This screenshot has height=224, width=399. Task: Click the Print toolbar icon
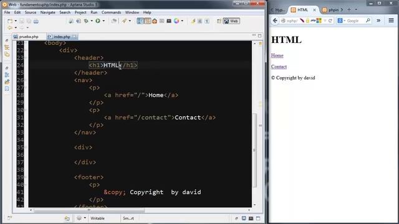36,21
